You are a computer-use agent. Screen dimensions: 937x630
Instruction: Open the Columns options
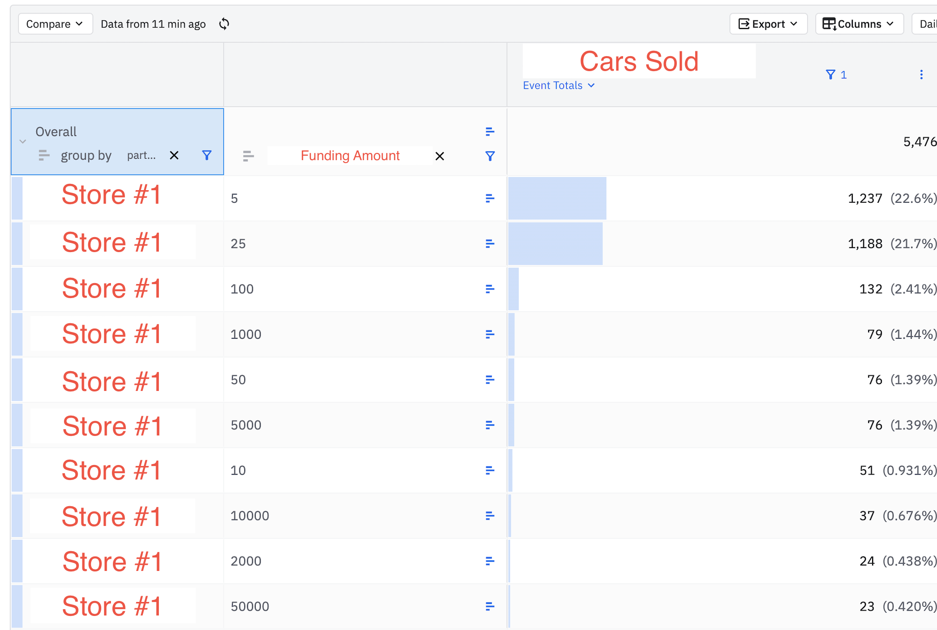pyautogui.click(x=859, y=24)
